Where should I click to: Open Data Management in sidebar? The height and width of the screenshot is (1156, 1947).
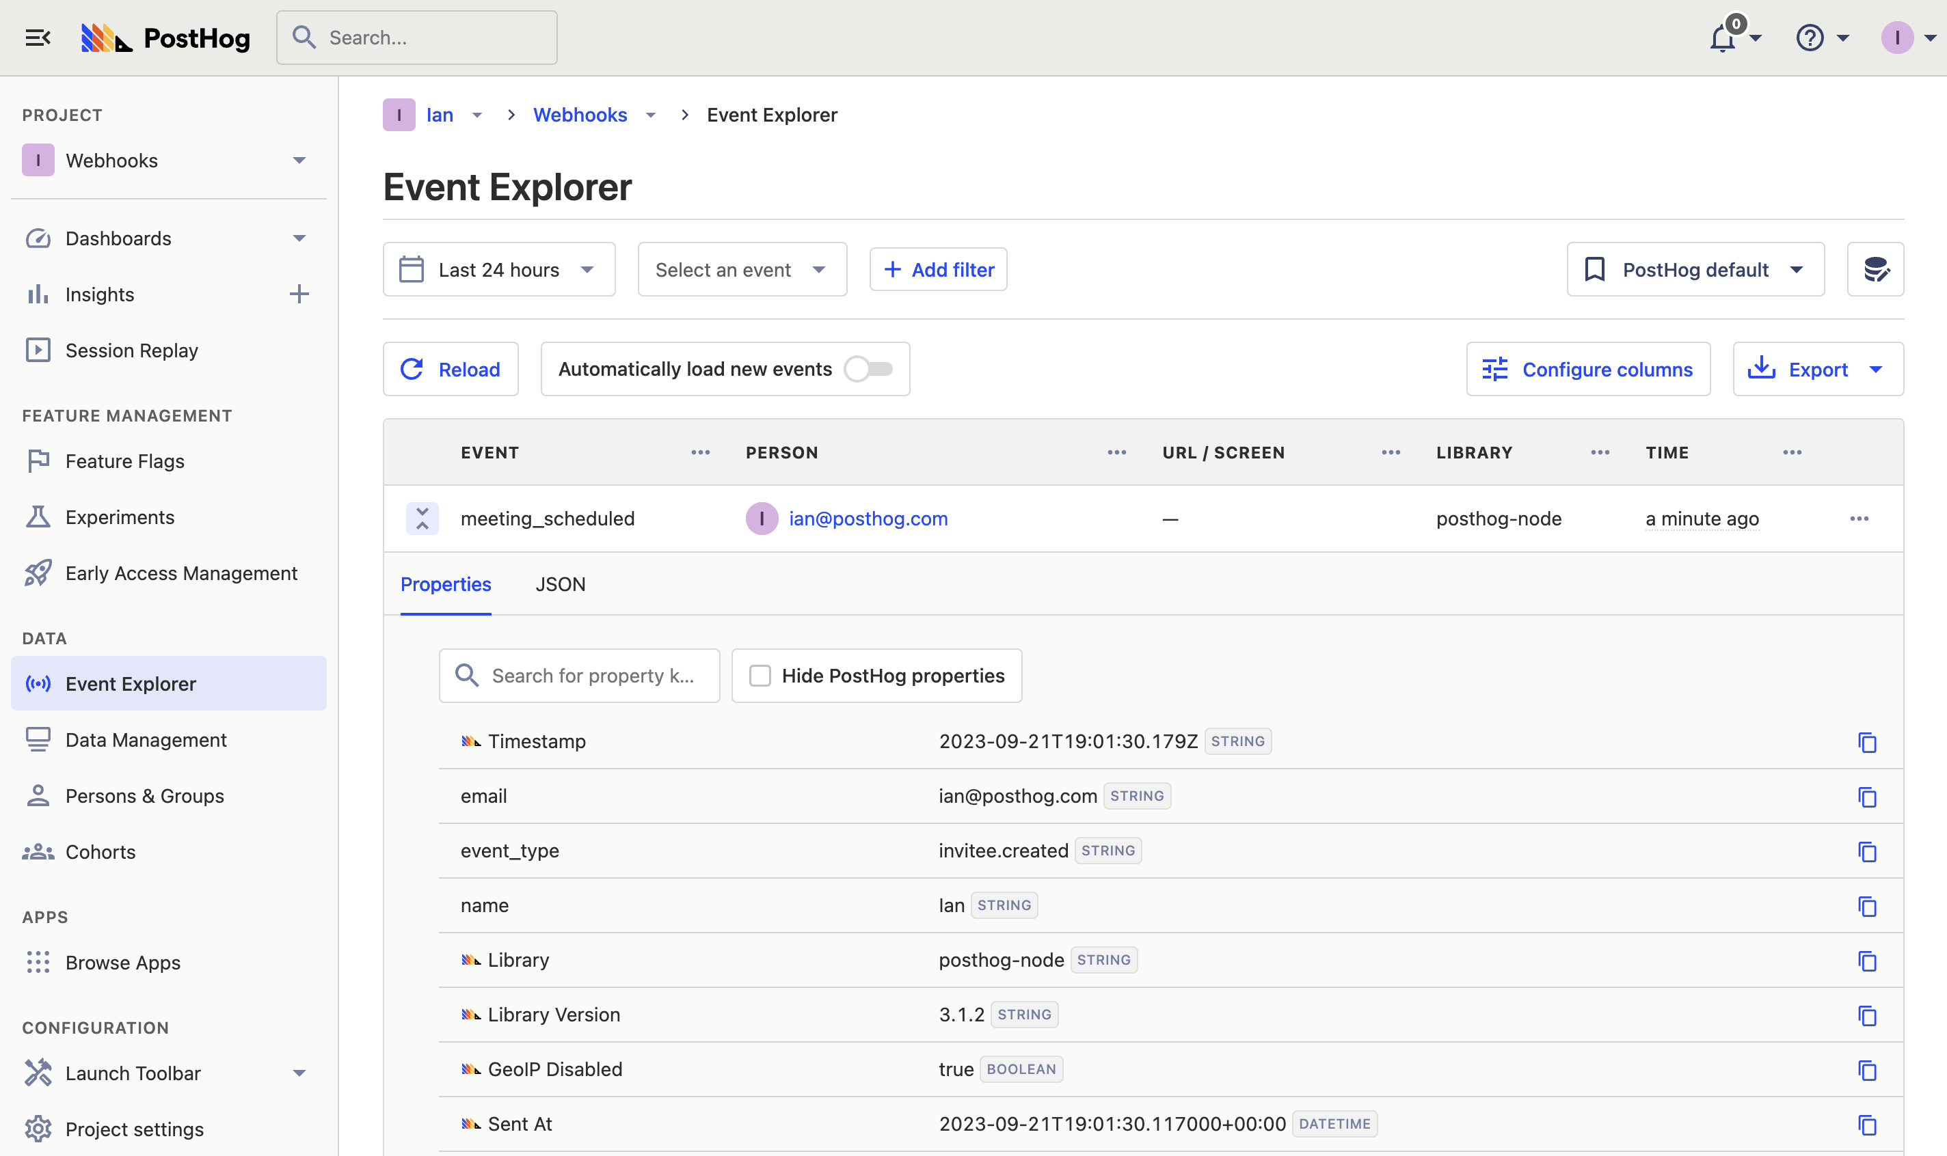pyautogui.click(x=168, y=740)
